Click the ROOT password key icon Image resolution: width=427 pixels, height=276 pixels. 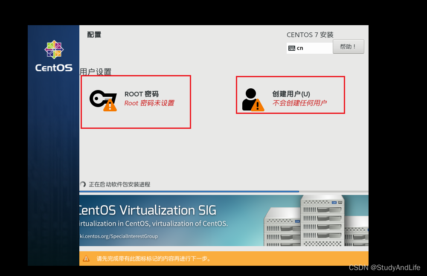(103, 100)
